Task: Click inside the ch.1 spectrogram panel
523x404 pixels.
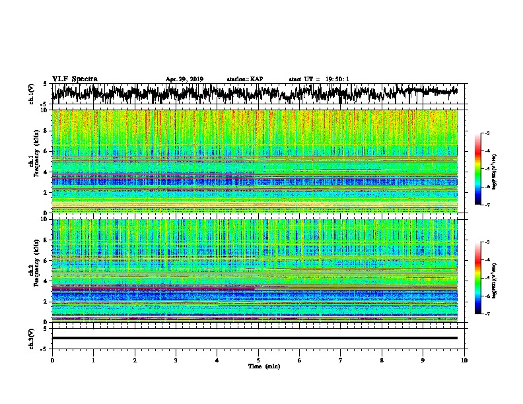Action: 254,161
